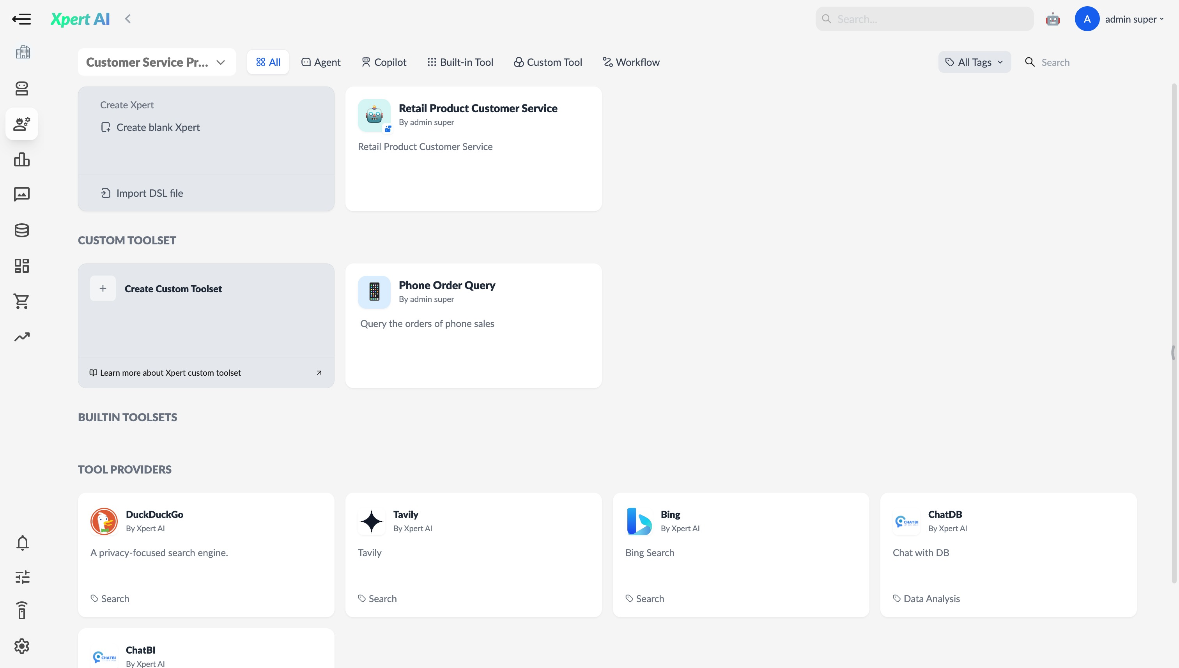
Task: Collapse the left sidebar with the arrow icon
Action: click(21, 19)
